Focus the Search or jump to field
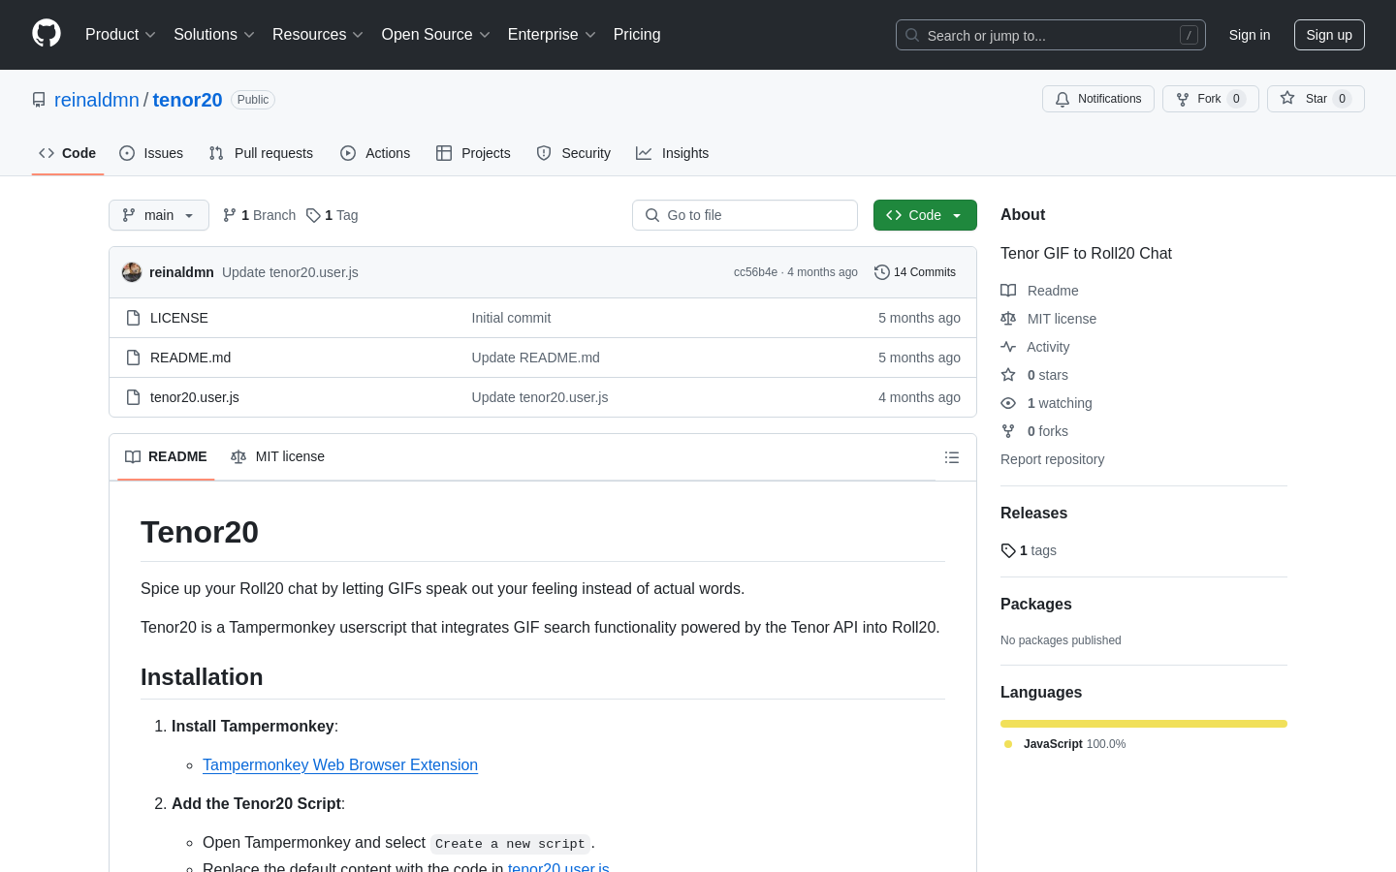The image size is (1396, 872). point(1051,35)
